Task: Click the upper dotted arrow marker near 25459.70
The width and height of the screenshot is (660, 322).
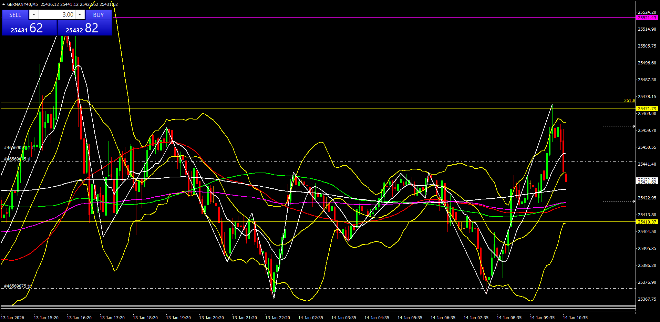Action: tap(619, 126)
